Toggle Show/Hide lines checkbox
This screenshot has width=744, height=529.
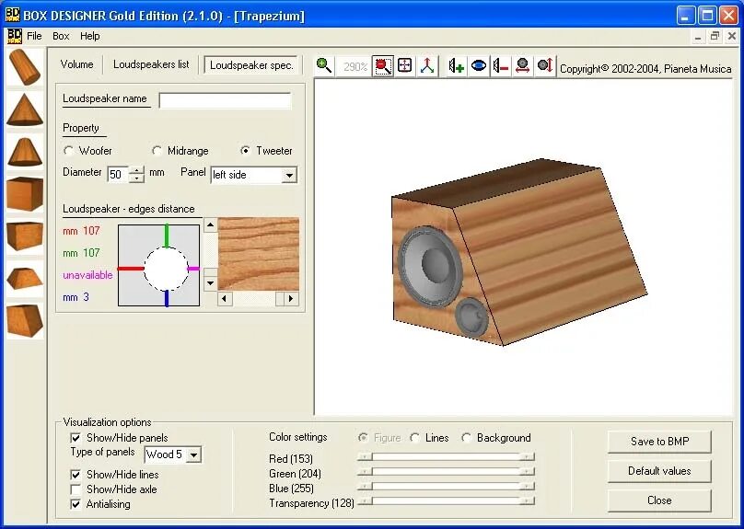(76, 475)
